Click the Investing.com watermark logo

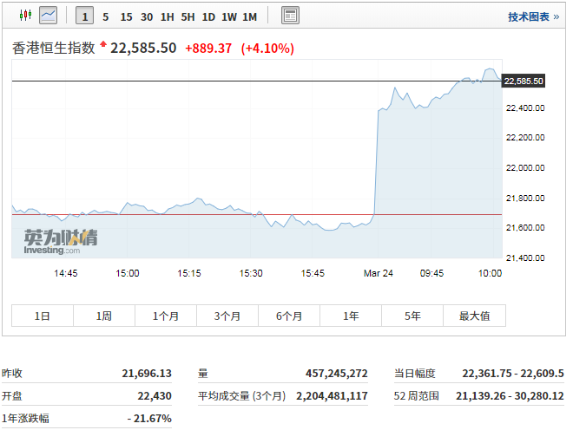coord(57,242)
